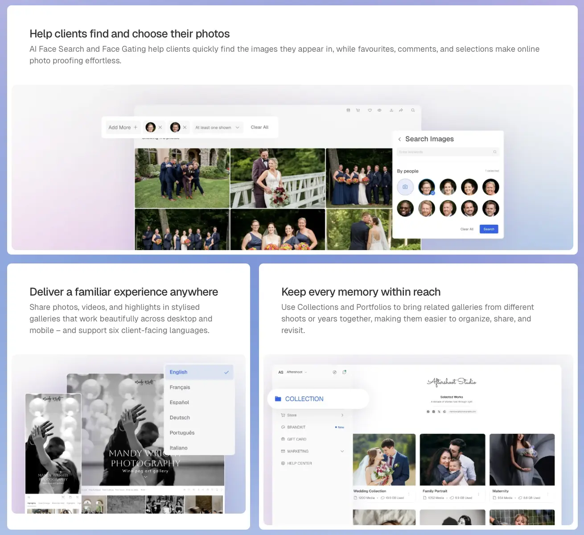The image size is (584, 535).
Task: Click the blue Search button
Action: tap(489, 229)
